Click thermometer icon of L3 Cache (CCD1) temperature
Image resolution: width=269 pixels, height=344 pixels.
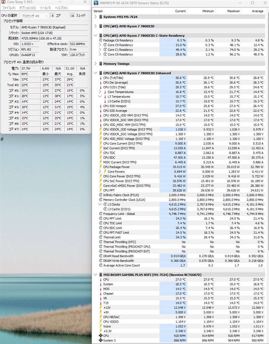click(105, 101)
